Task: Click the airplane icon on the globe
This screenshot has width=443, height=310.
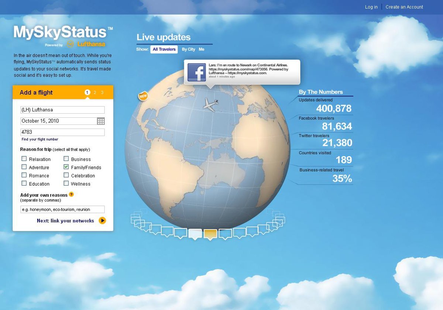Action: click(x=210, y=104)
